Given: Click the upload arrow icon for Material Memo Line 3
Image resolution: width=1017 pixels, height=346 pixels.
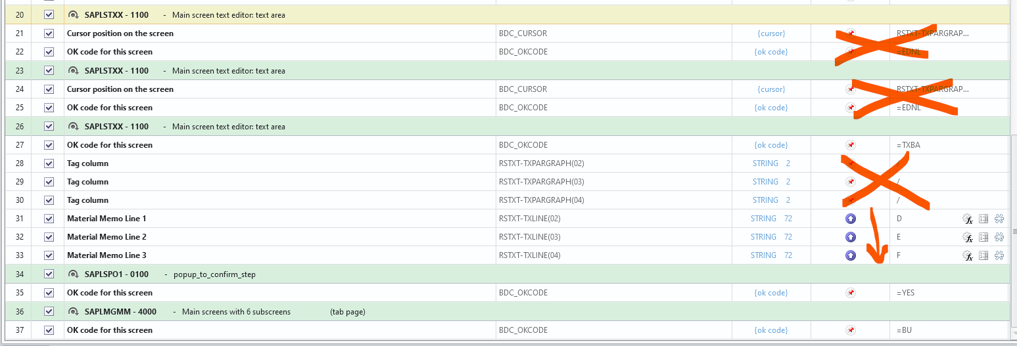Looking at the screenshot, I should point(850,255).
